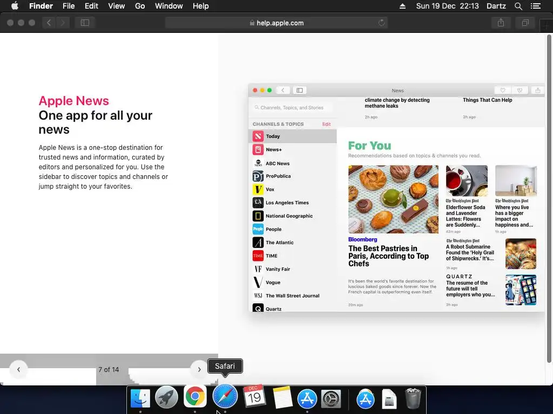Image resolution: width=553 pixels, height=414 pixels.
Task: Open Google Chrome from the Dock
Action: point(195,397)
